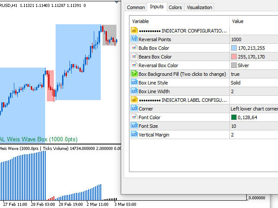This screenshot has height=208, width=278.
Task: Click the green icon beside Box Background Fill
Action: tap(134, 74)
